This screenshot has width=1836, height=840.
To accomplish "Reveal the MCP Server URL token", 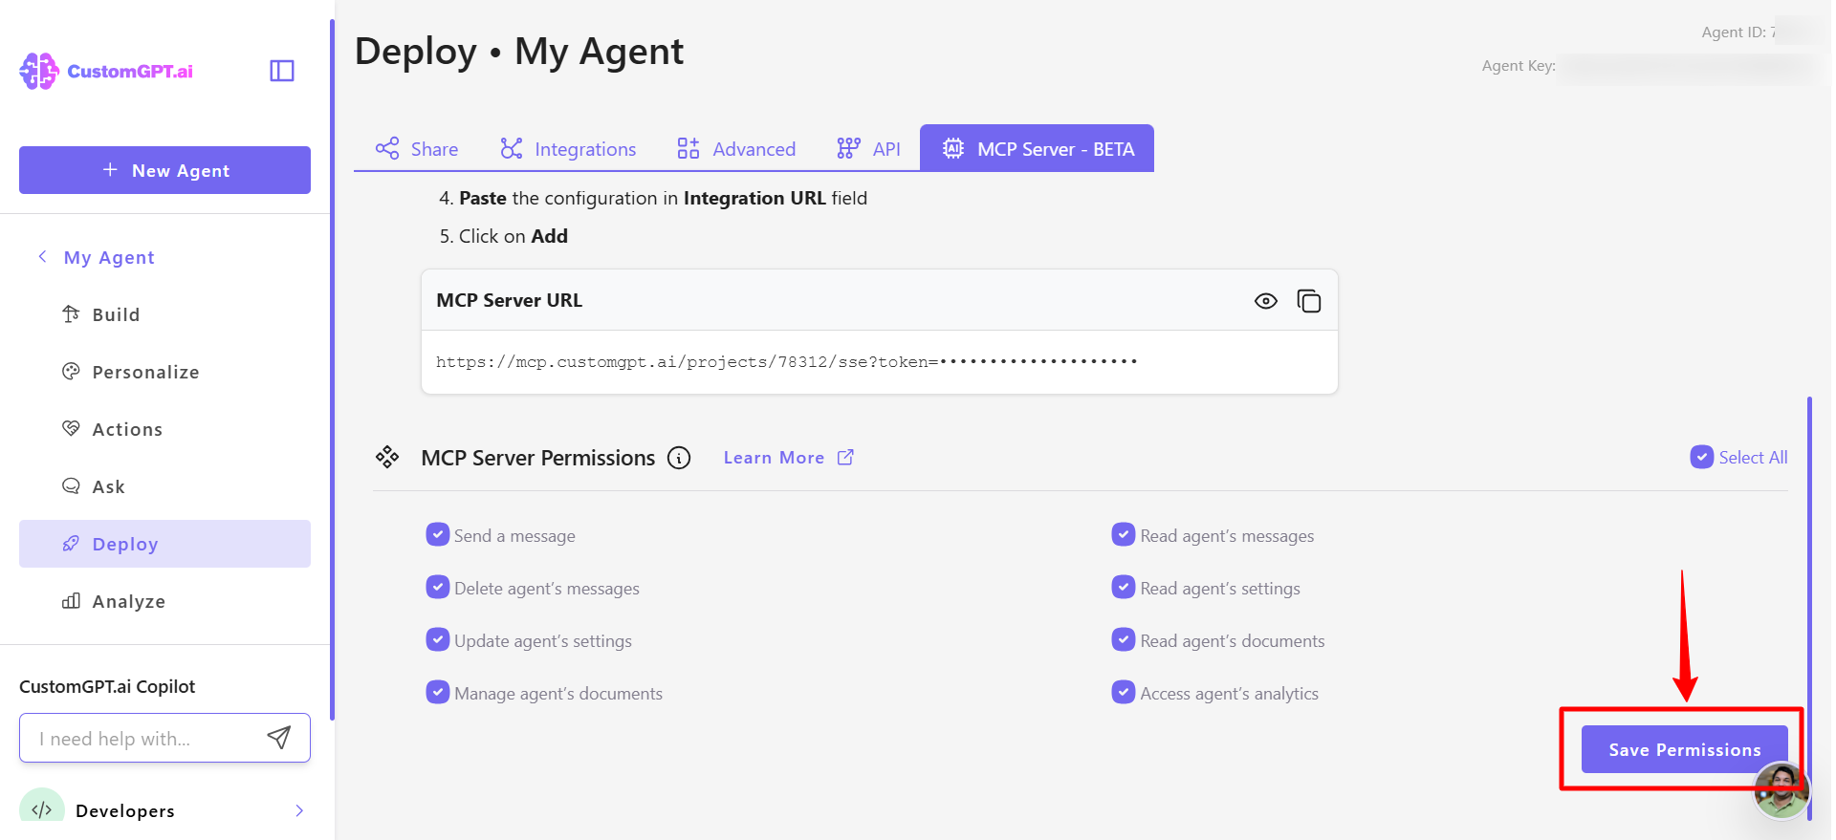I will click(1266, 301).
